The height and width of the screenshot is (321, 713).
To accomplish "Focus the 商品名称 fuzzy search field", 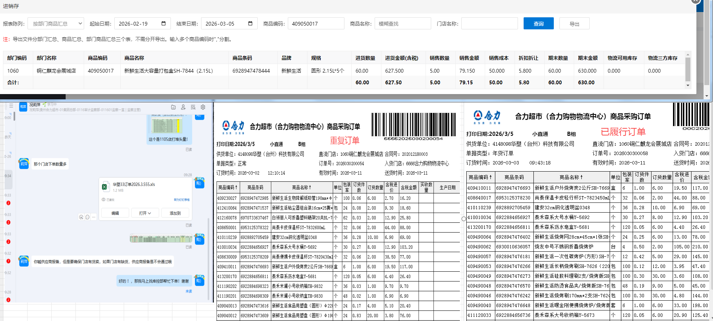I will (403, 24).
